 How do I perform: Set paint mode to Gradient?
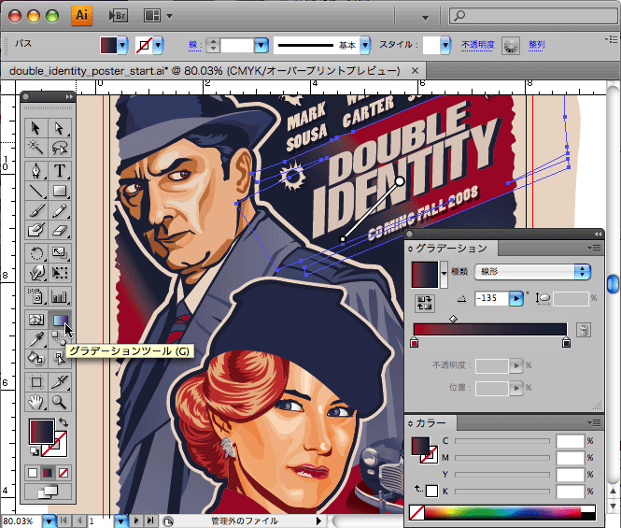[48, 473]
